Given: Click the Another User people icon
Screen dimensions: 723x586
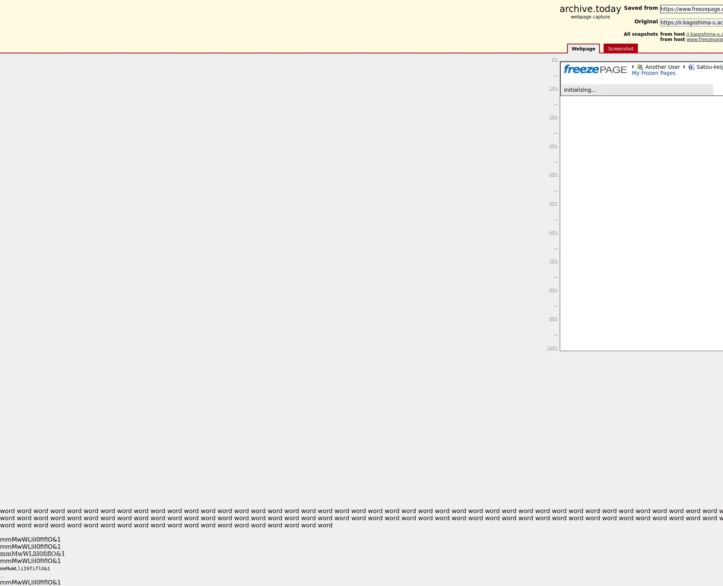Looking at the screenshot, I should (640, 67).
